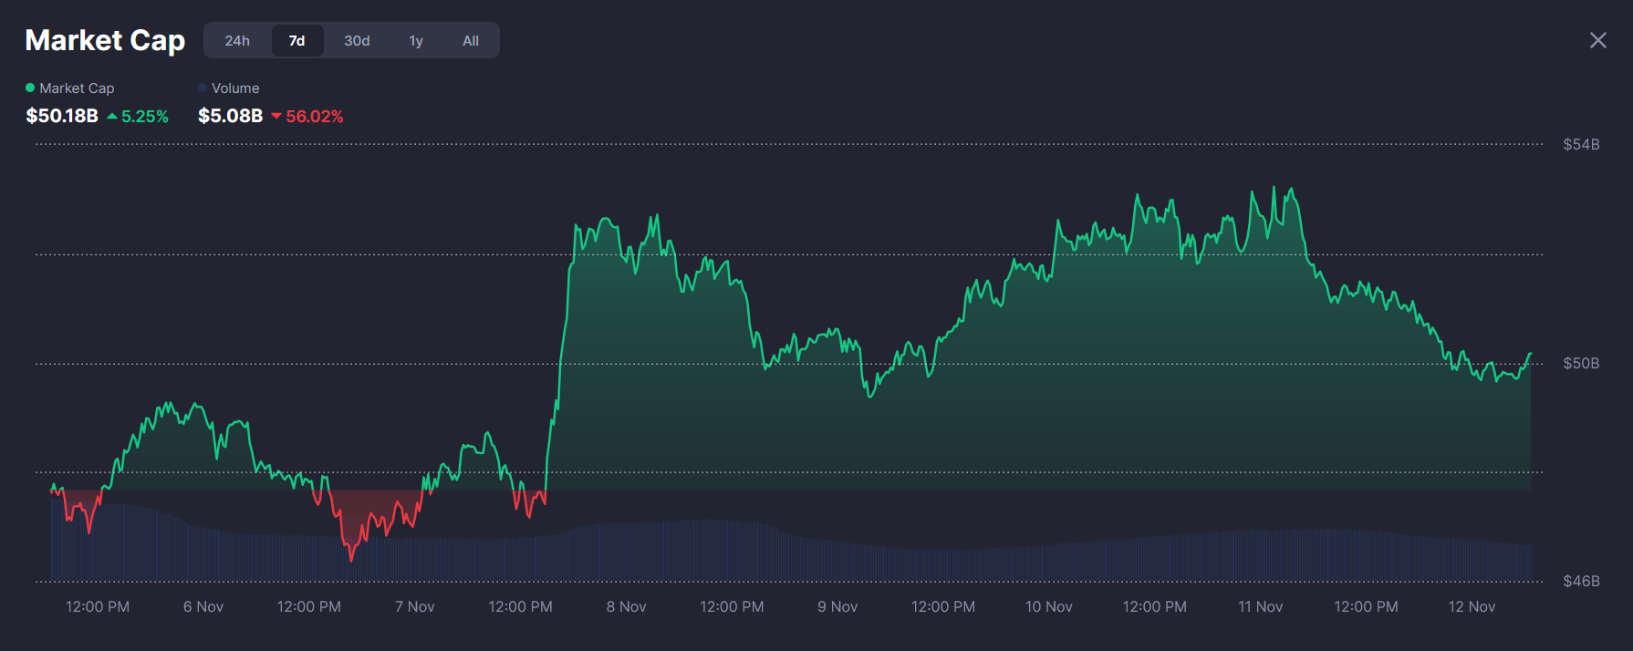Select the 7d time range tab

(x=297, y=40)
